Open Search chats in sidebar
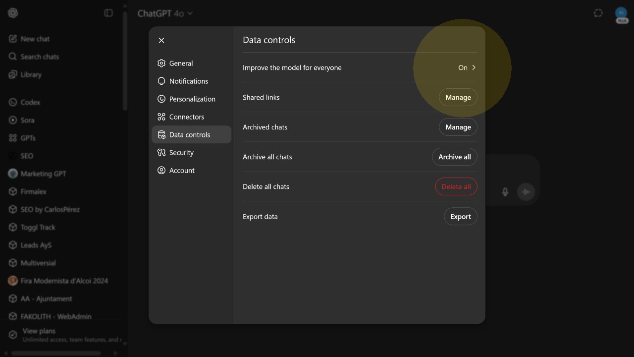Image resolution: width=634 pixels, height=357 pixels. (39, 57)
